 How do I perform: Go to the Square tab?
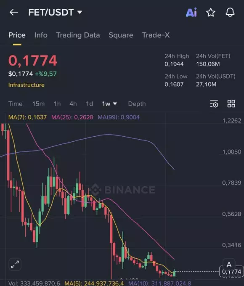click(121, 35)
